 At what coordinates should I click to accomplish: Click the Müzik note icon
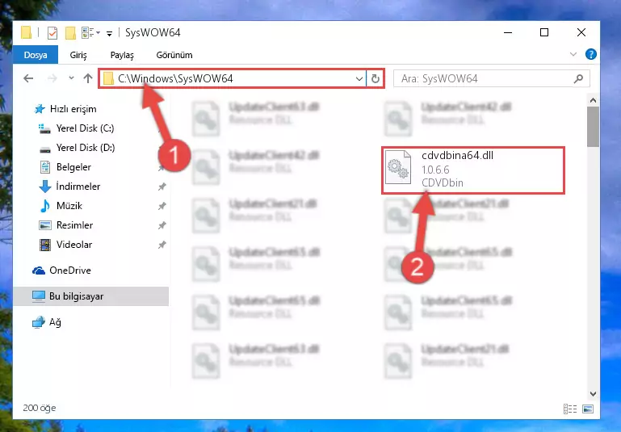[45, 206]
